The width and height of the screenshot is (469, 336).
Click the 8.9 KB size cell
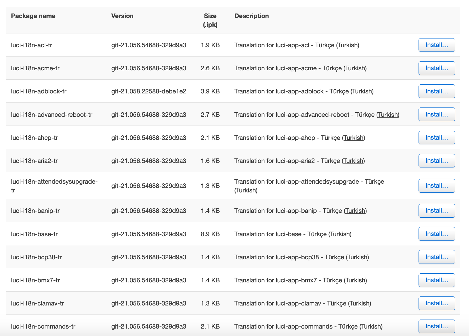pos(210,234)
